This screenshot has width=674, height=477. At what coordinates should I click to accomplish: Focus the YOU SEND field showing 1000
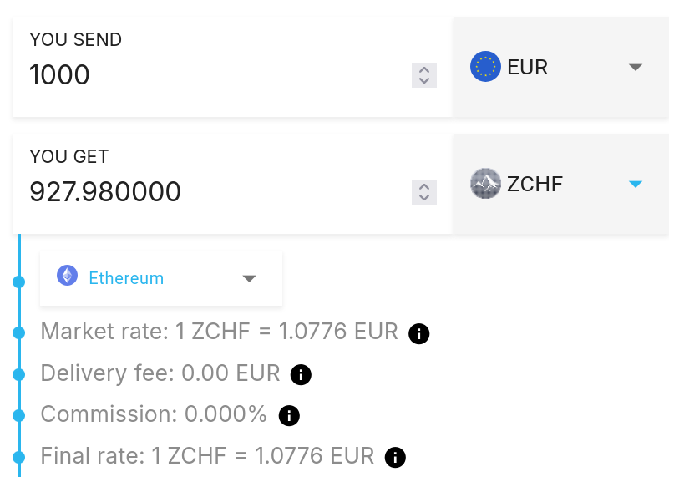tap(209, 75)
